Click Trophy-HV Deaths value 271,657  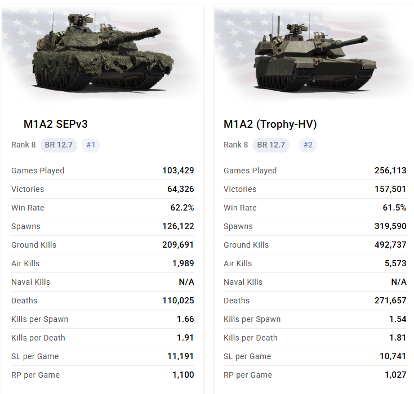click(390, 301)
